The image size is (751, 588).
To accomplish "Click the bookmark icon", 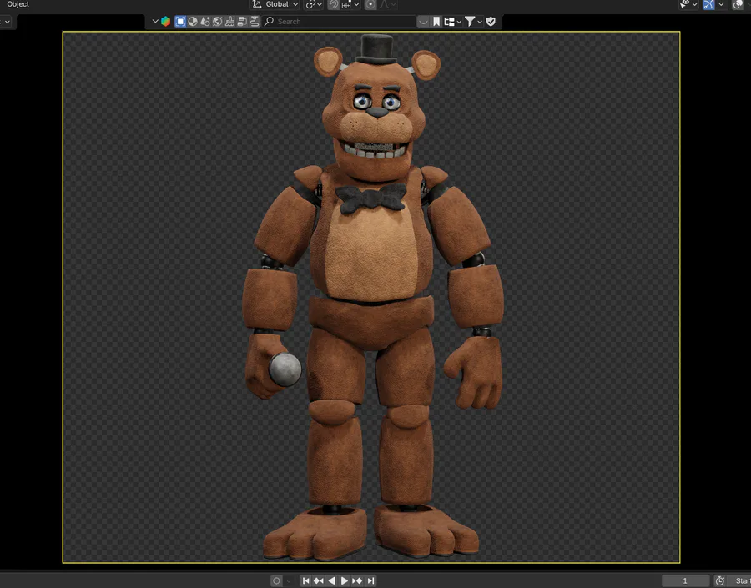I will click(436, 21).
